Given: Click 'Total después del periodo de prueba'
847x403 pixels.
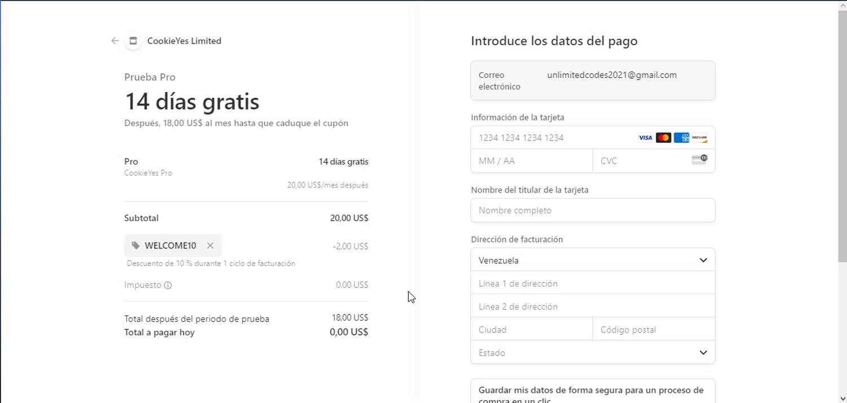Looking at the screenshot, I should pos(197,319).
